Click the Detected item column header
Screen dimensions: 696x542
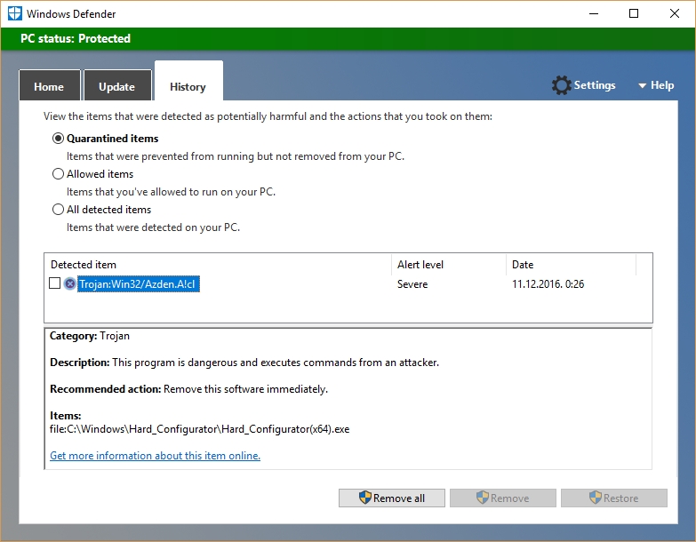pyautogui.click(x=84, y=265)
